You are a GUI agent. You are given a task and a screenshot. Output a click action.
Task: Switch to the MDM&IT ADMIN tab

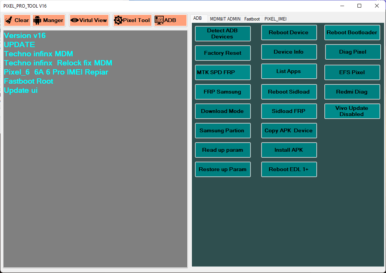[x=225, y=19]
